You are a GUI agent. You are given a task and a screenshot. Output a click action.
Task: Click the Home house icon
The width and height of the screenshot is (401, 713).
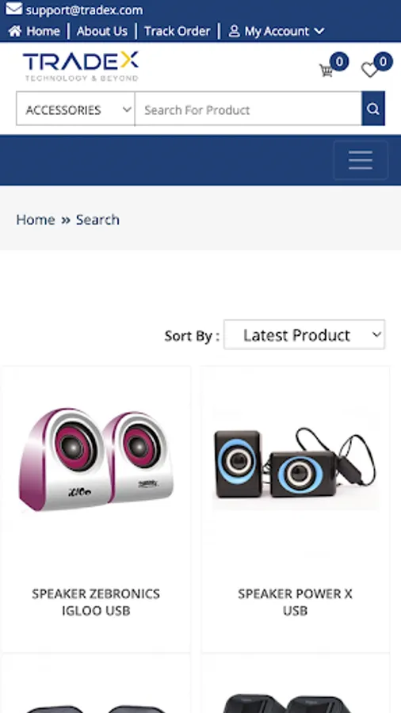[15, 31]
